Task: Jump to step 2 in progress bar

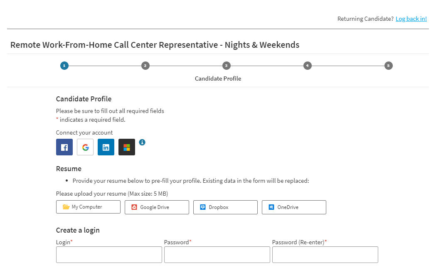Action: coord(145,66)
